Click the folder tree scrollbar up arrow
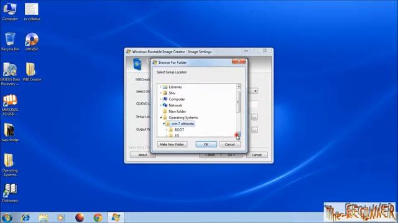Viewport: 398px width, 223px height. [x=238, y=87]
